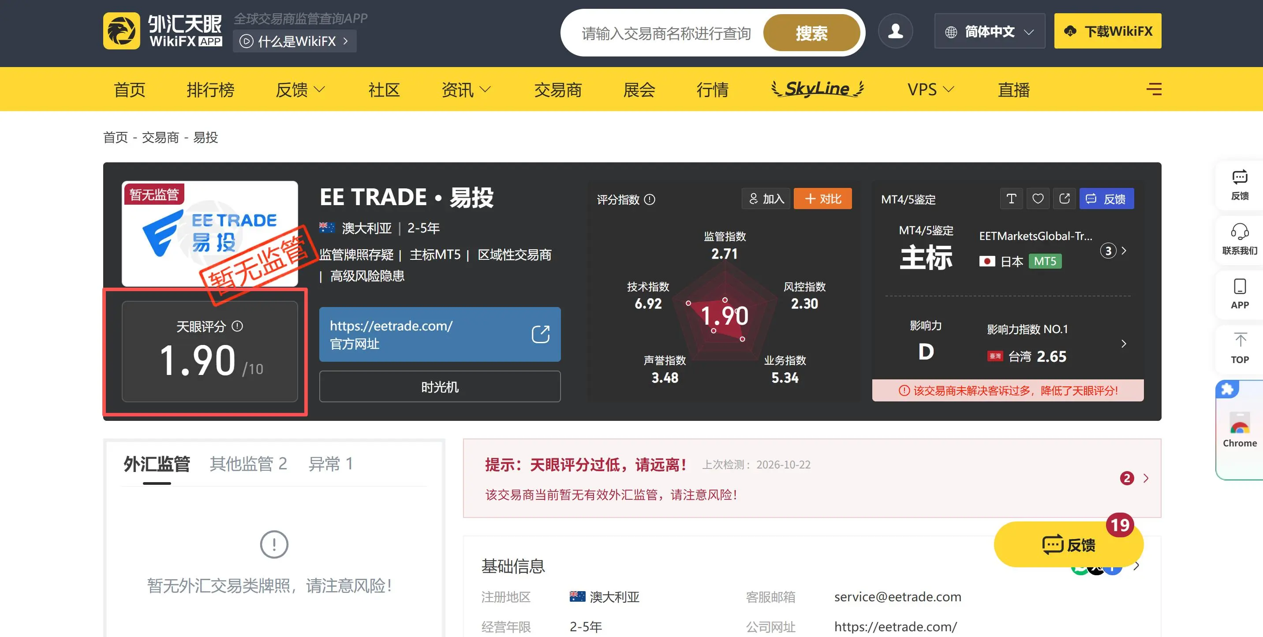The width and height of the screenshot is (1263, 637).
Task: Switch to the 其他监管 2 tab
Action: (x=248, y=463)
